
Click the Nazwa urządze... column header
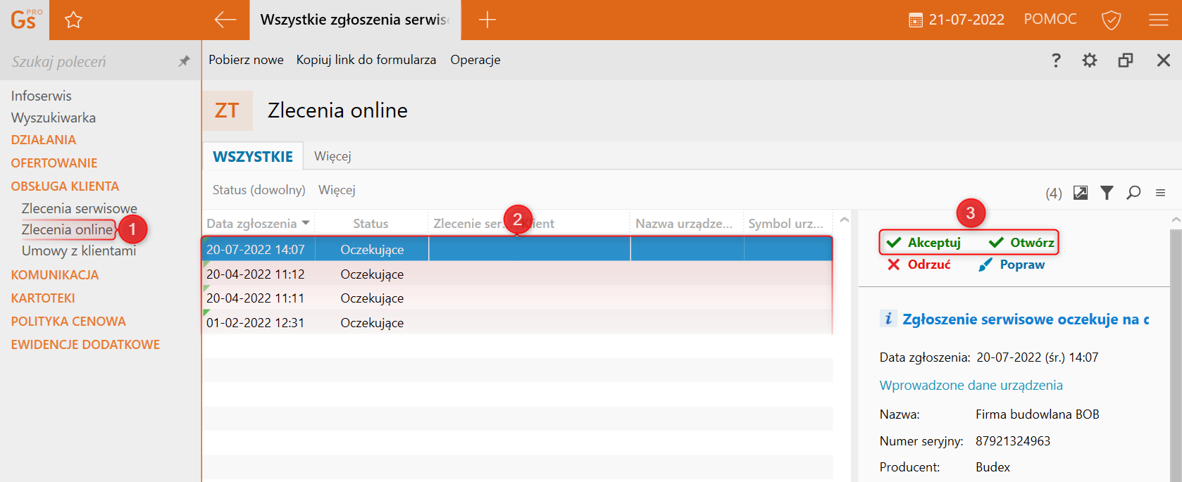pos(685,223)
